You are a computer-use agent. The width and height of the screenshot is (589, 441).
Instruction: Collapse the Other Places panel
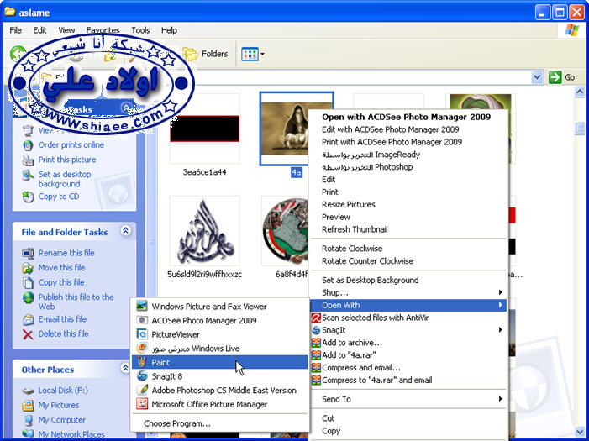(125, 368)
